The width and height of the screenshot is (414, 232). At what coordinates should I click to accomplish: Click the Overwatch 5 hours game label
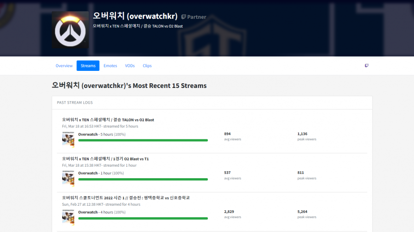102,134
